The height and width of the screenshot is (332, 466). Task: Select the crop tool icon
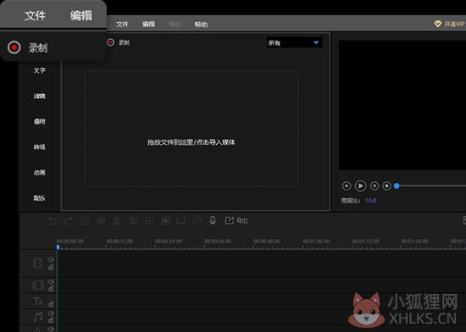click(133, 221)
